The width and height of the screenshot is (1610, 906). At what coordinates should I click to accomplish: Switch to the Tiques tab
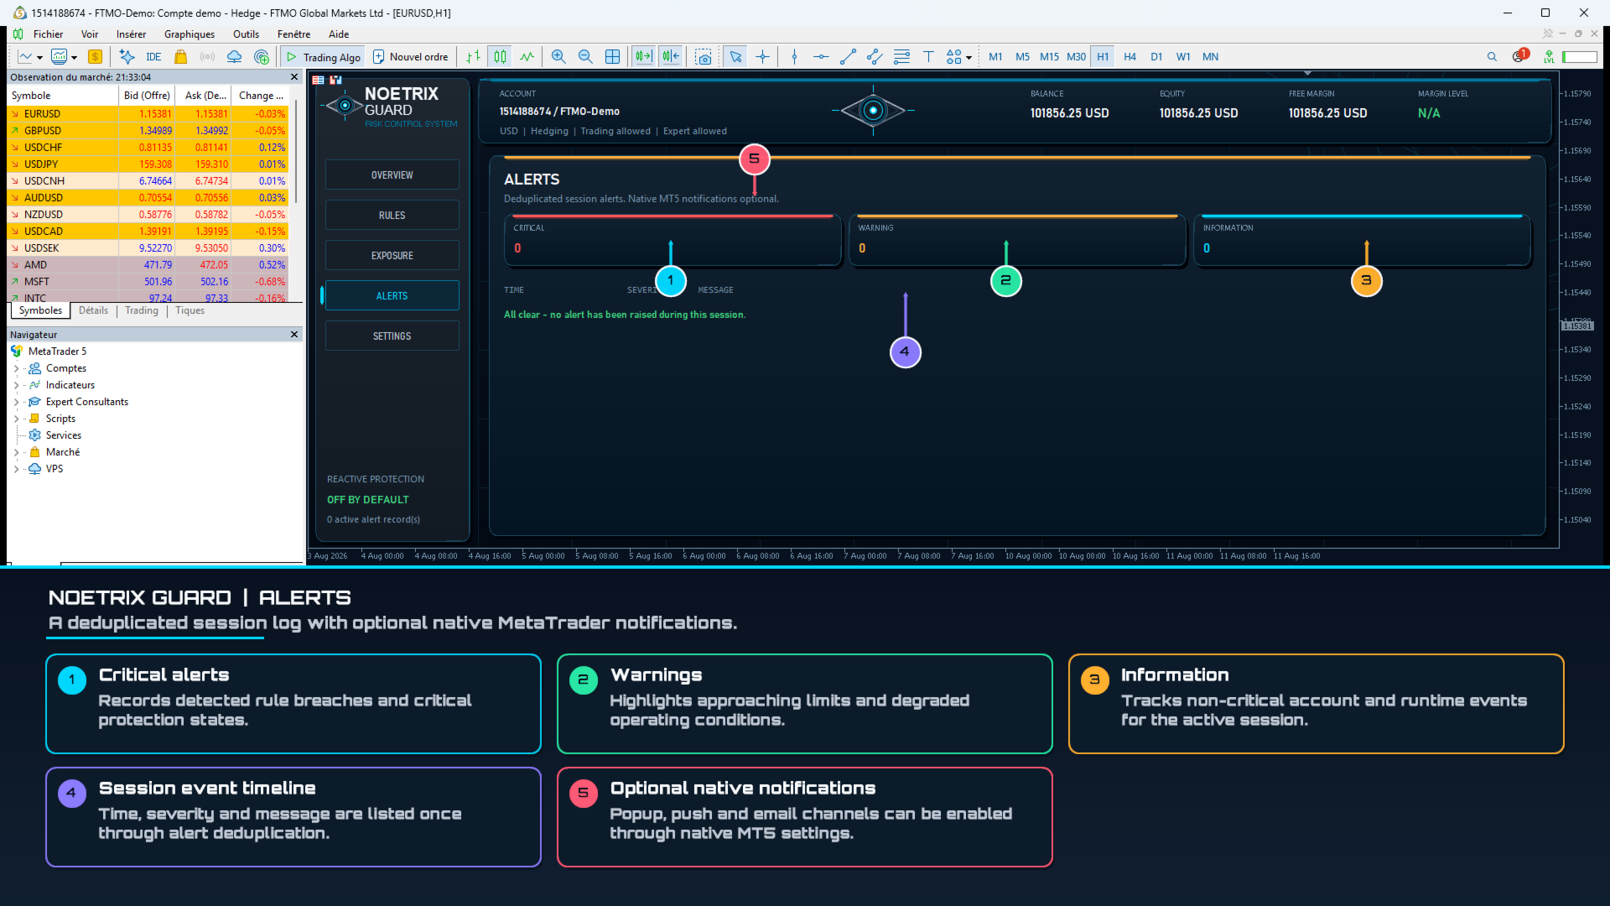190,310
